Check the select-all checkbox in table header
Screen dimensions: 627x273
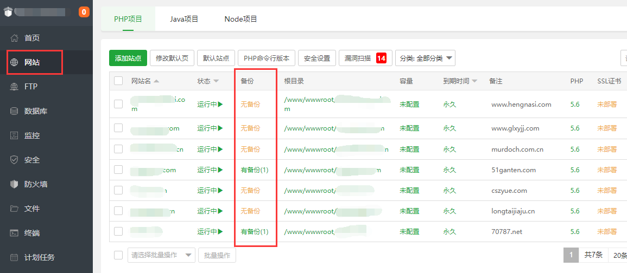pos(118,81)
